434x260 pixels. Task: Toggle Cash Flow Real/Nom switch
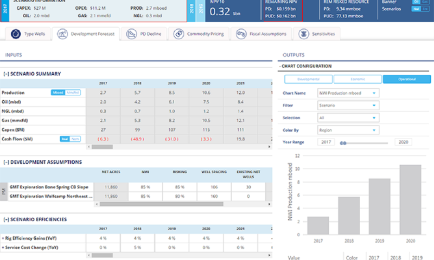click(71, 139)
